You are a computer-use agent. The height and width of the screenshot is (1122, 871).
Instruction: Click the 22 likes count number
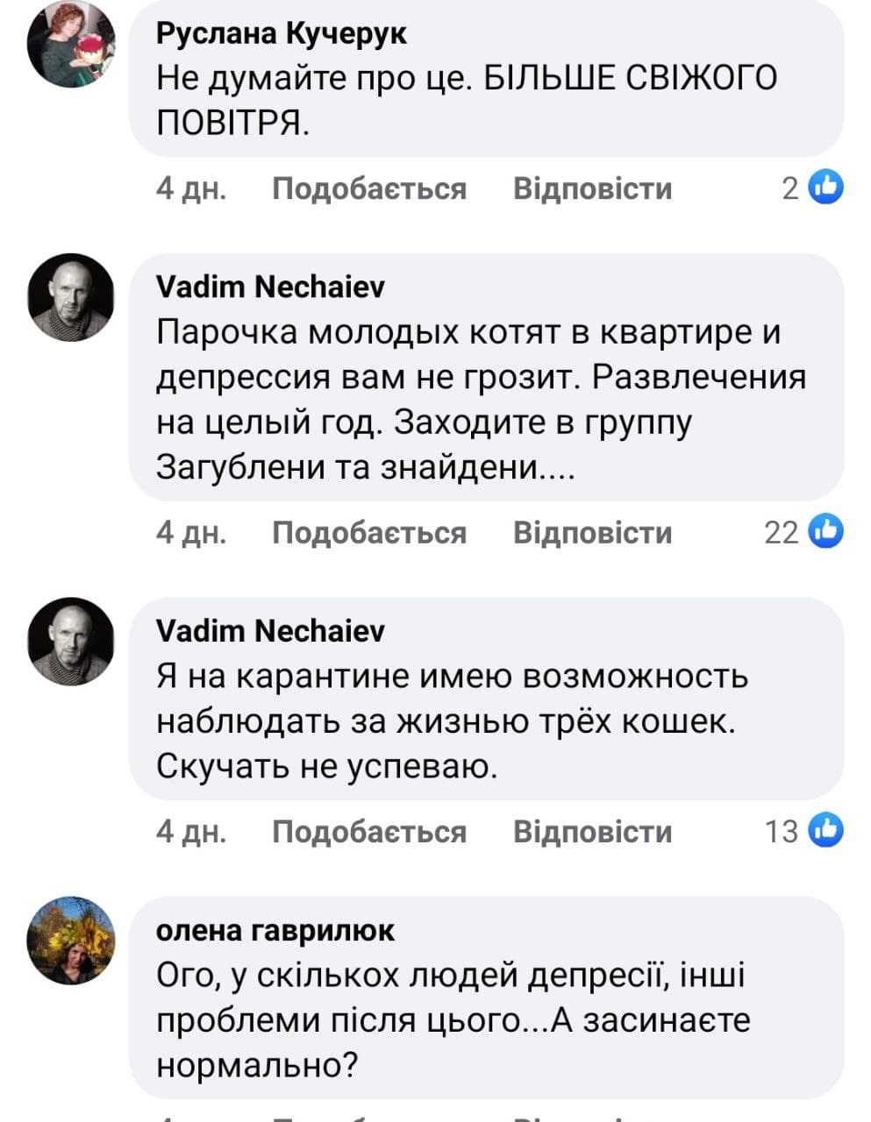[781, 533]
